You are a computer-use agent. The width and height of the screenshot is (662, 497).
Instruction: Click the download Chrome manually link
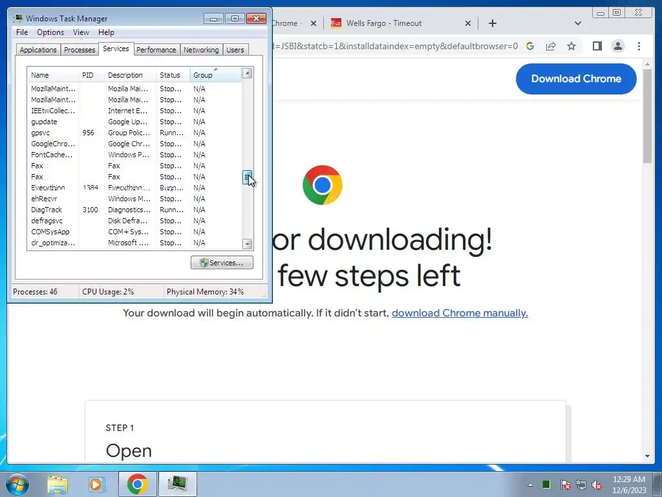click(460, 313)
